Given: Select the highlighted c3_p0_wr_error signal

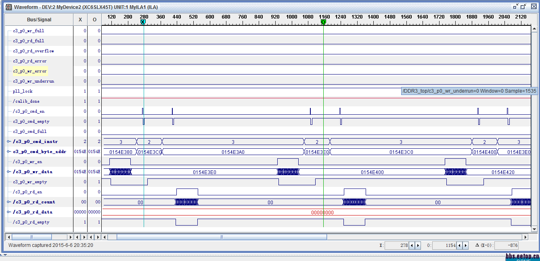Looking at the screenshot, I should 30,71.
